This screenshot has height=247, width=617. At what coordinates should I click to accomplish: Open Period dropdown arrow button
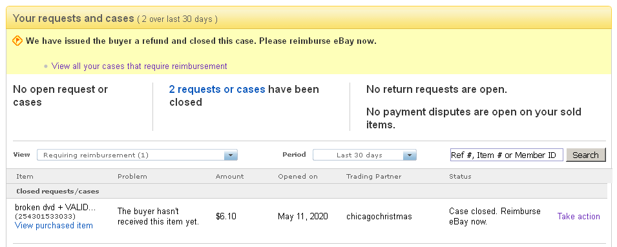pos(409,155)
